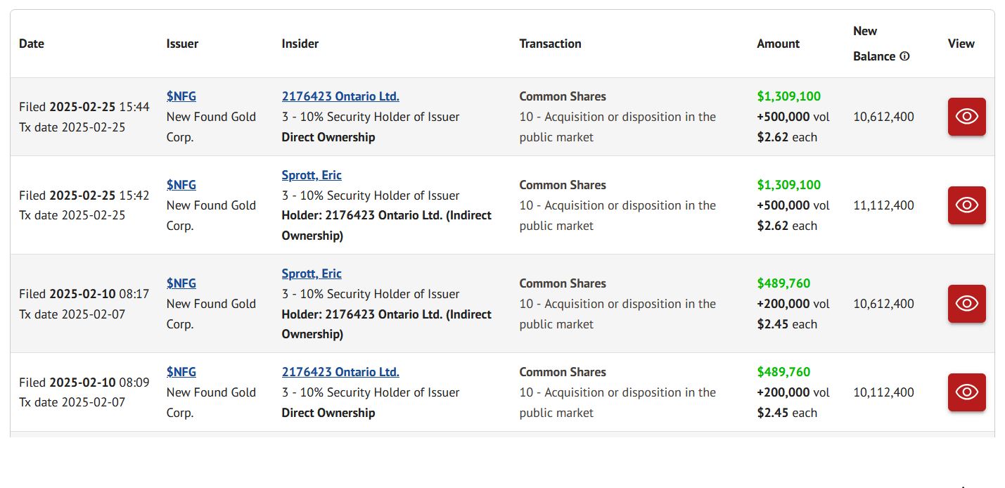Open $NFG link in the 15:44 filing row
1005x488 pixels.
tap(181, 96)
